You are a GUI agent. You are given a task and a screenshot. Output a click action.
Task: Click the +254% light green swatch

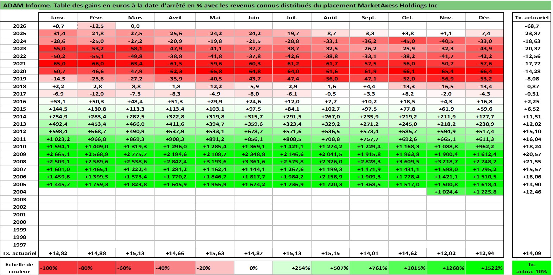(x=292, y=268)
